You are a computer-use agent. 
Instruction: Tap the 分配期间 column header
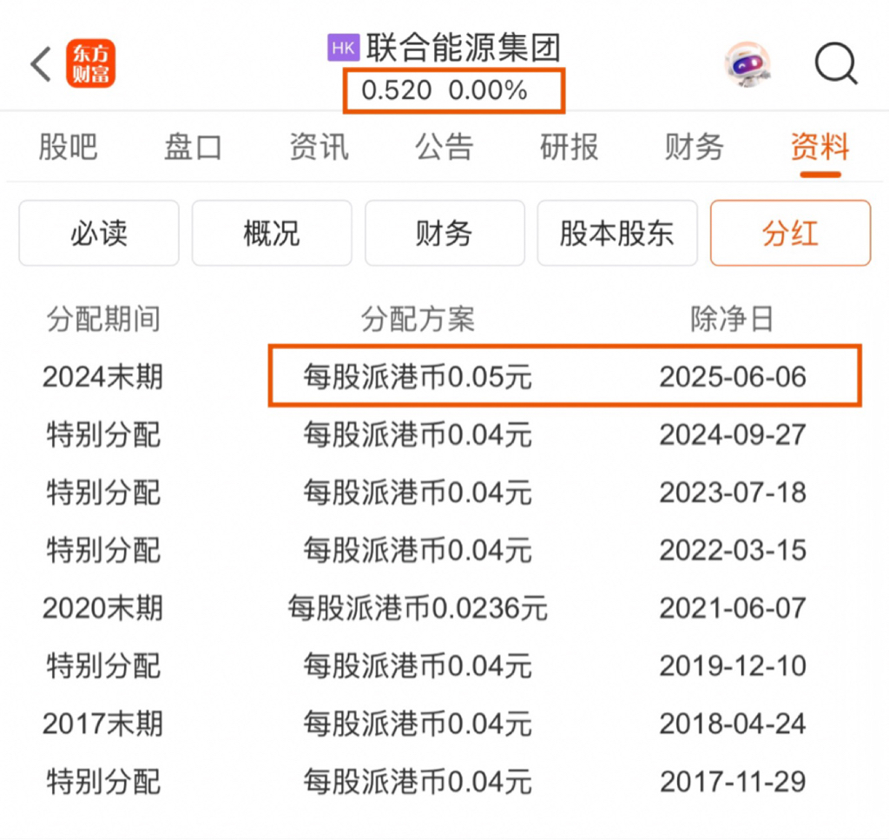click(x=103, y=319)
